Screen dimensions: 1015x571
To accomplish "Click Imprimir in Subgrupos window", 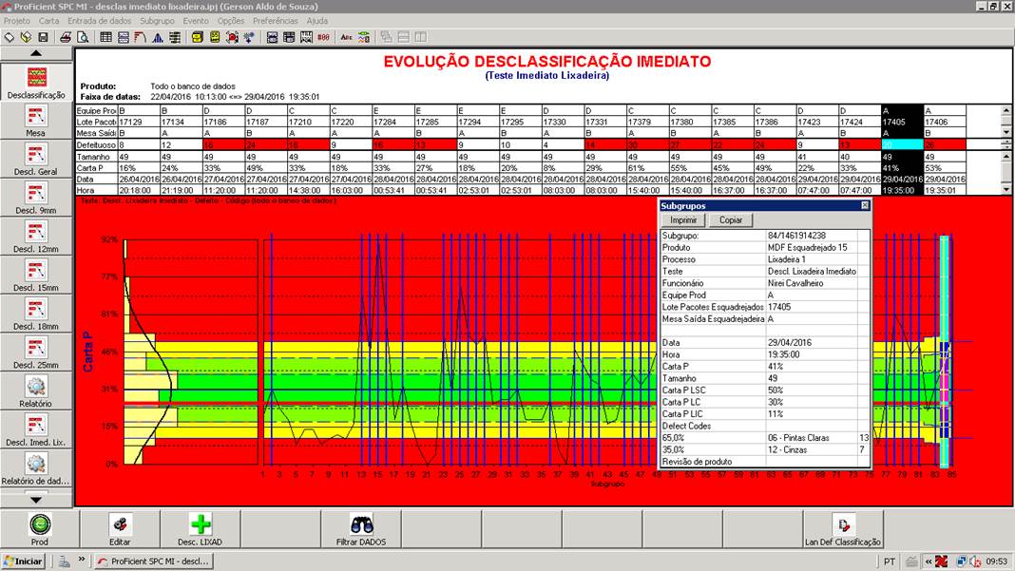I will click(683, 220).
